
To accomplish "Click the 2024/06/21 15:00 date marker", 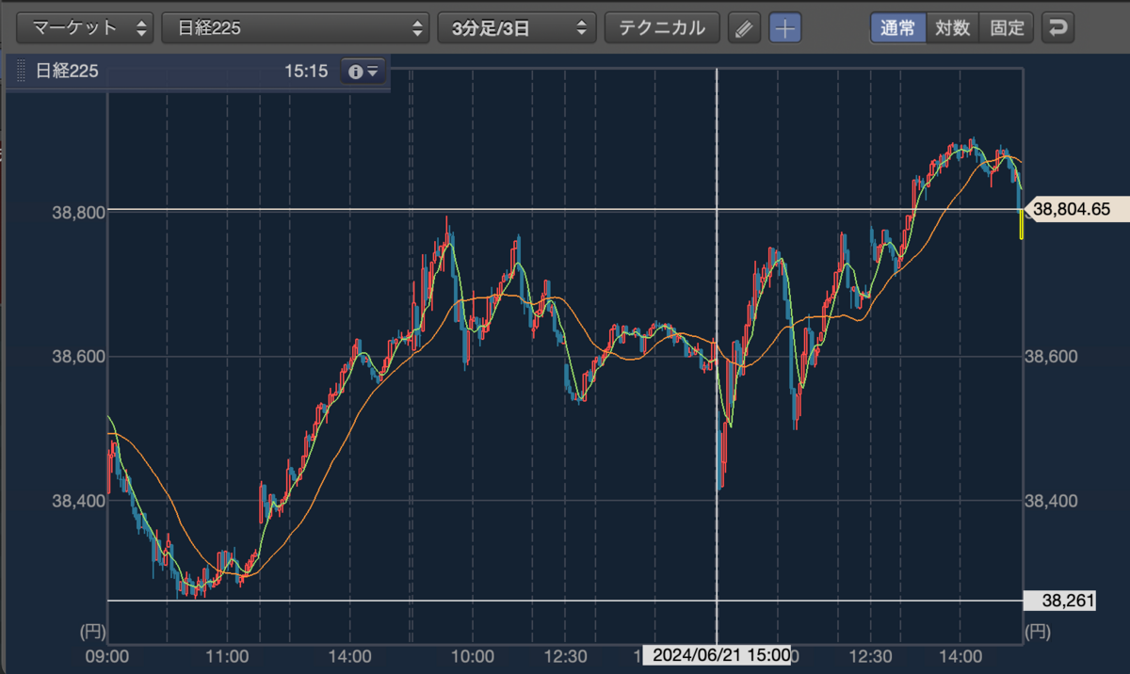I will tap(716, 656).
